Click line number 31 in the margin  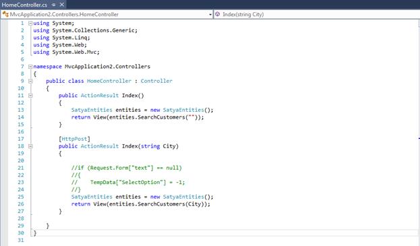point(21,240)
